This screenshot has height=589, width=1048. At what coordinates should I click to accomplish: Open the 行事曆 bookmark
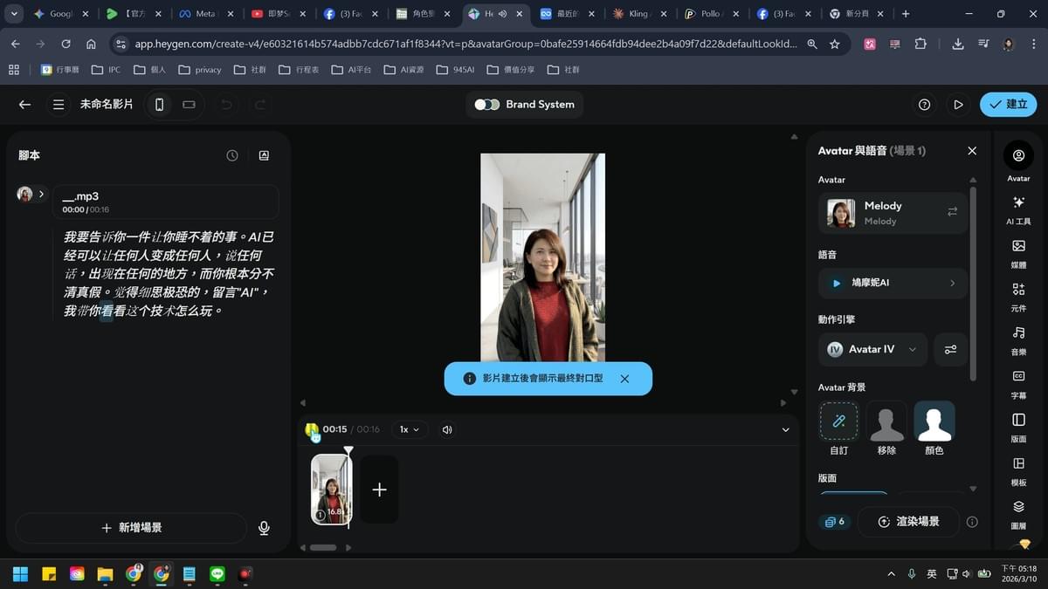click(59, 70)
